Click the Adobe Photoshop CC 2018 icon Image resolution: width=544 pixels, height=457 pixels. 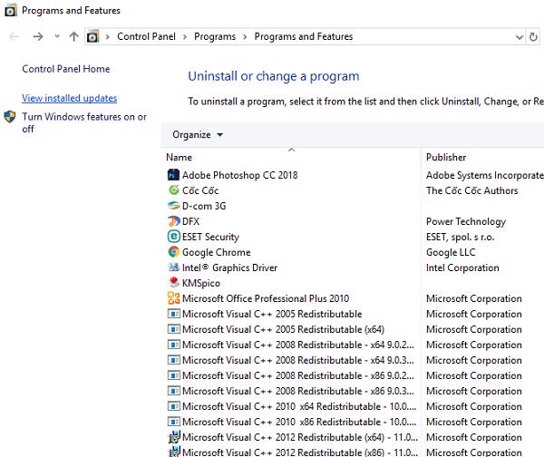(174, 175)
